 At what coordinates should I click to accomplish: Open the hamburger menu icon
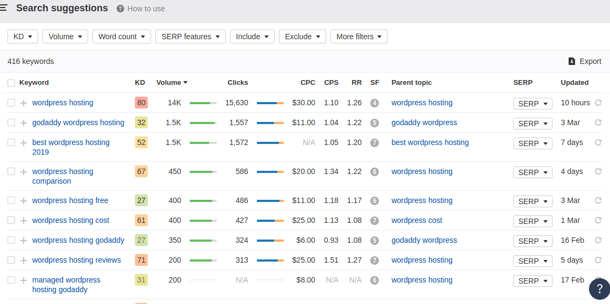click(x=3, y=8)
